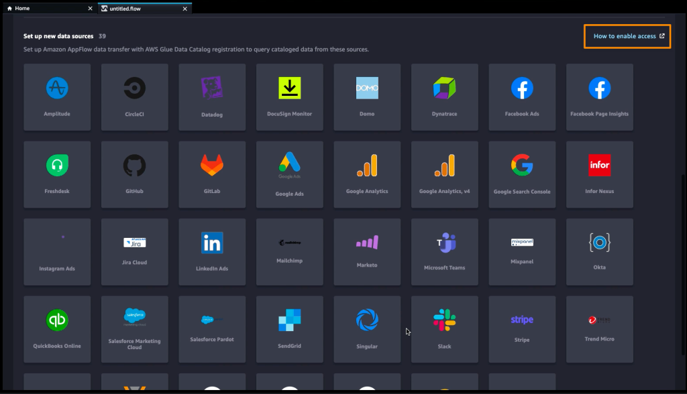This screenshot has height=394, width=687.
Task: Select Salesforce Marketing Cloud source
Action: click(134, 330)
